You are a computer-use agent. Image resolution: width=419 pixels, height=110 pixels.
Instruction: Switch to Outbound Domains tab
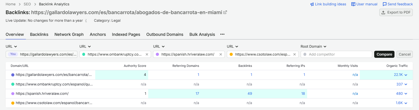(165, 34)
